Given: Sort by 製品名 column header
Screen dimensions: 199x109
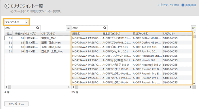Looking at the screenshot, I should point(87,34).
